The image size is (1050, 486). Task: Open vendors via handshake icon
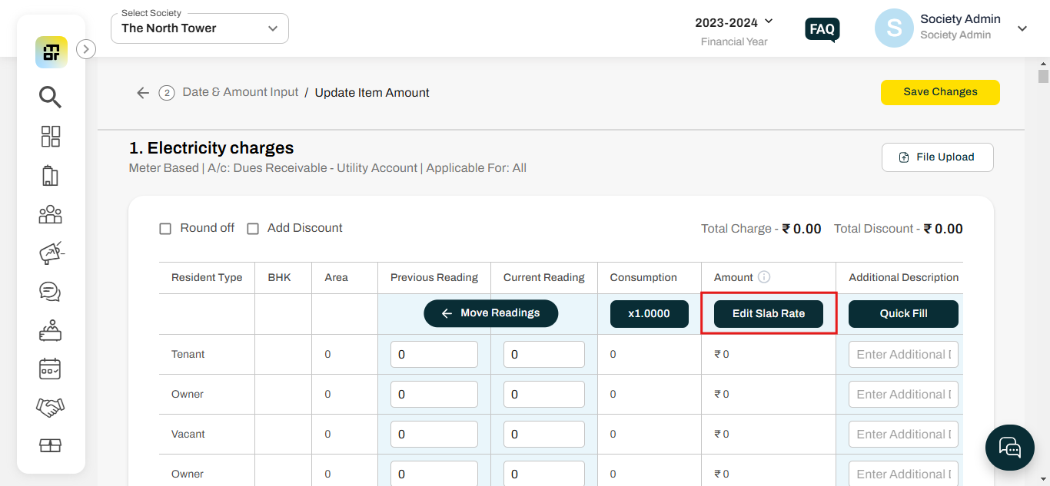(x=50, y=407)
